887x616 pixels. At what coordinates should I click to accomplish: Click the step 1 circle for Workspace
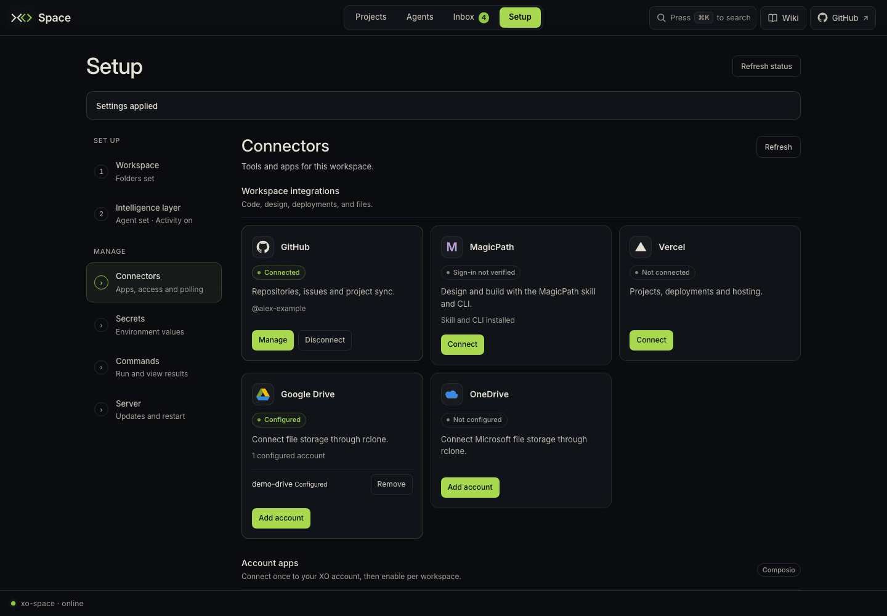tap(101, 171)
